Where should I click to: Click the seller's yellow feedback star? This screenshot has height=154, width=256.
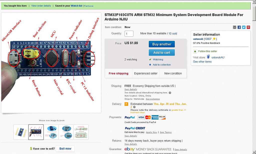[x=214, y=39]
